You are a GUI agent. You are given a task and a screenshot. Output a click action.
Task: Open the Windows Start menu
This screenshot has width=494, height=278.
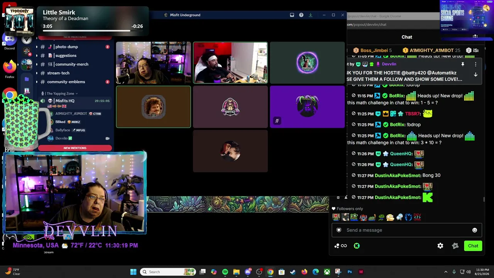(x=133, y=272)
